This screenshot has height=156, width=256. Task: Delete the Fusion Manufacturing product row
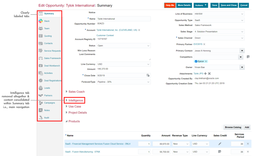tap(248, 152)
